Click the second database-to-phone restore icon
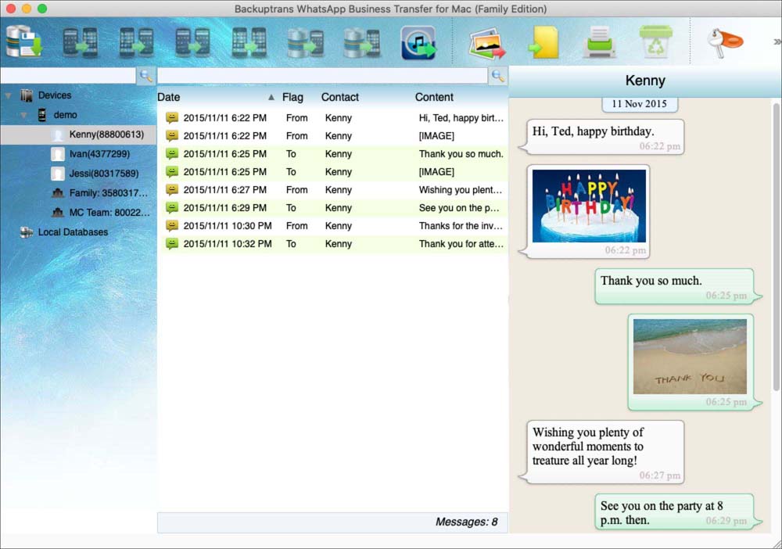This screenshot has height=549, width=782. (x=362, y=42)
